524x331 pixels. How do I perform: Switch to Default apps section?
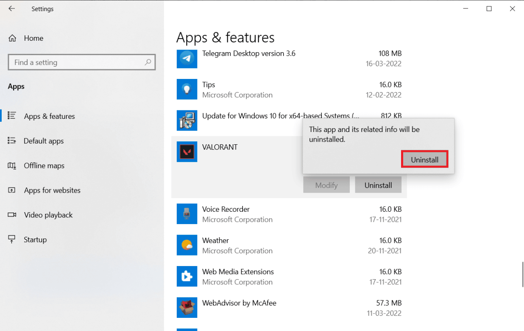[x=43, y=141]
